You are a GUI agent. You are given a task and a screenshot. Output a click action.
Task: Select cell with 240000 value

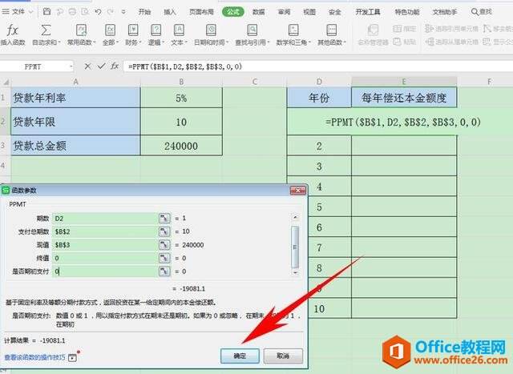coord(181,146)
